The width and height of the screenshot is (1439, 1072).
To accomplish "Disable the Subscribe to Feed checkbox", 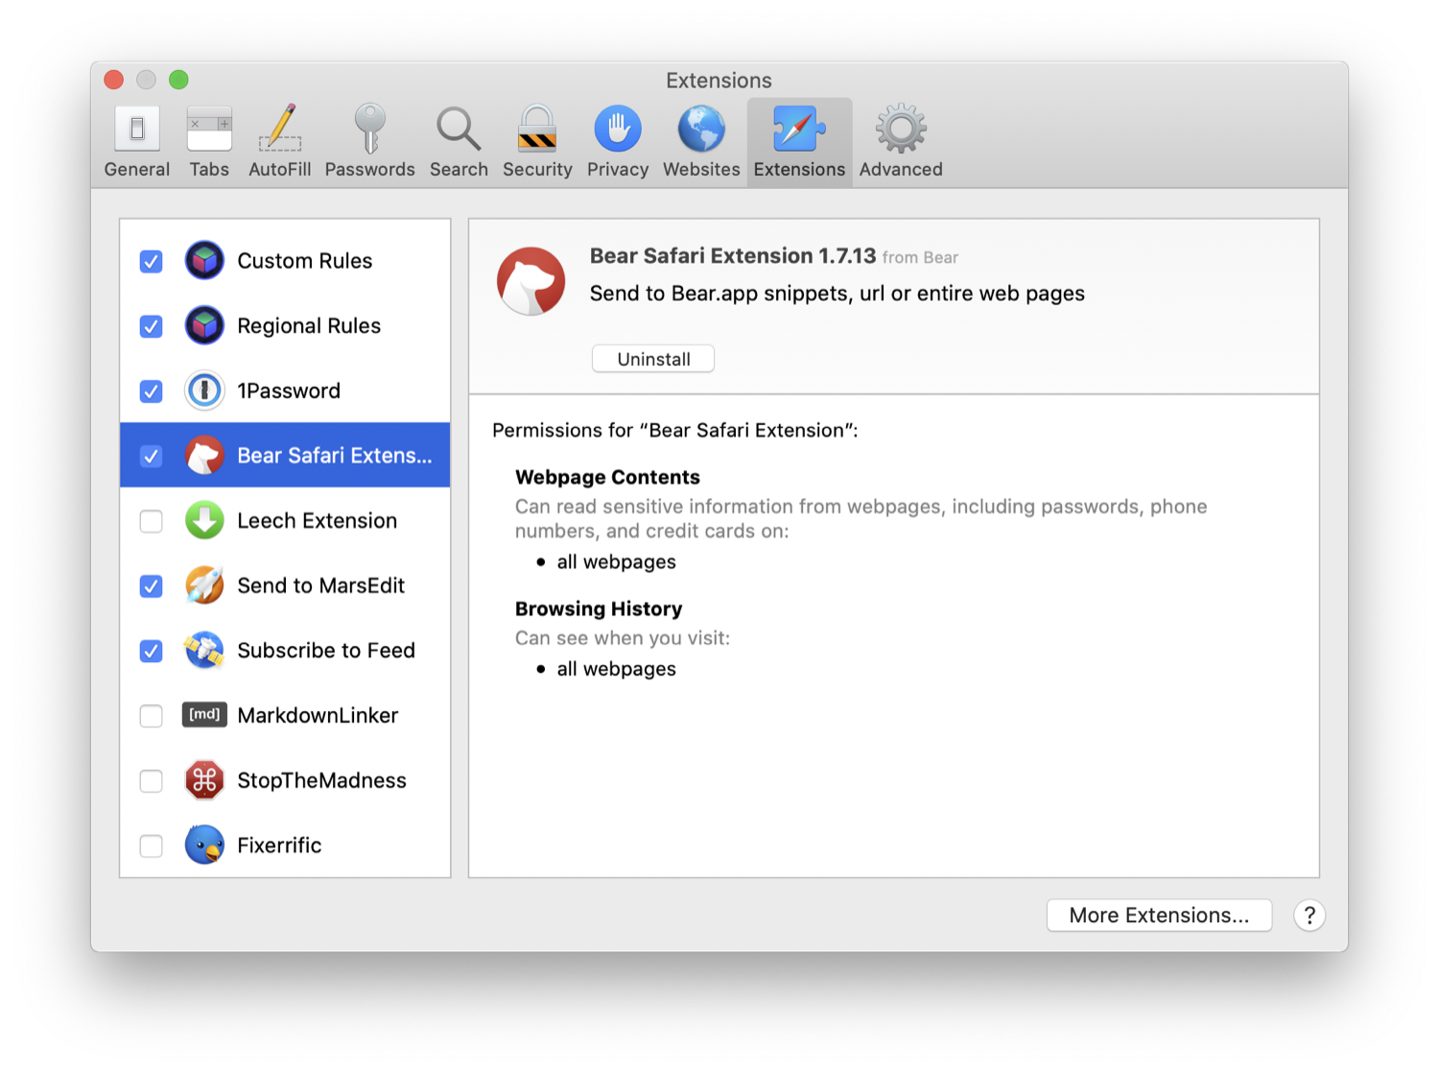I will tap(151, 652).
